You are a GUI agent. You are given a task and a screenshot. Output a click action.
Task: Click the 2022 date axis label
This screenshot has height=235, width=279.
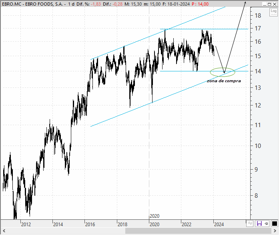click(x=187, y=224)
